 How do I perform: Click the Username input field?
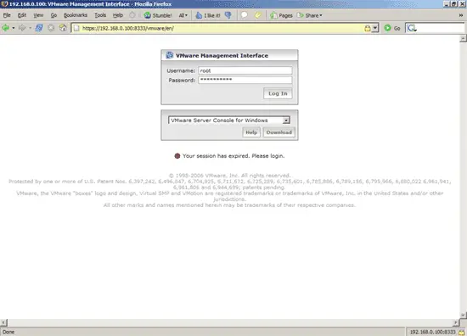pyautogui.click(x=245, y=70)
